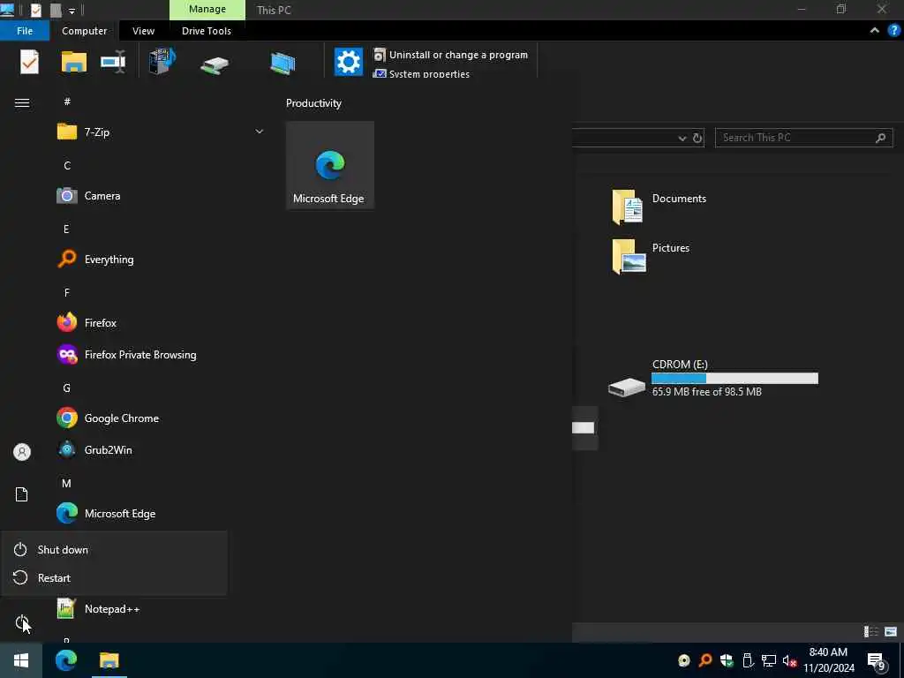Open Quick Access Toolbar customize dropdown
This screenshot has width=904, height=678.
point(72,11)
